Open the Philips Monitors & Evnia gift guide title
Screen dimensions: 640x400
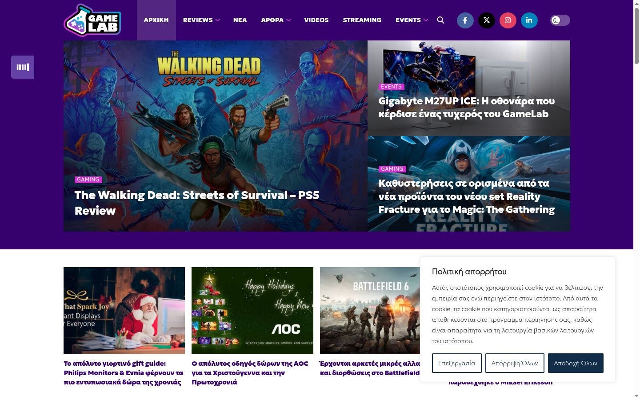point(124,373)
